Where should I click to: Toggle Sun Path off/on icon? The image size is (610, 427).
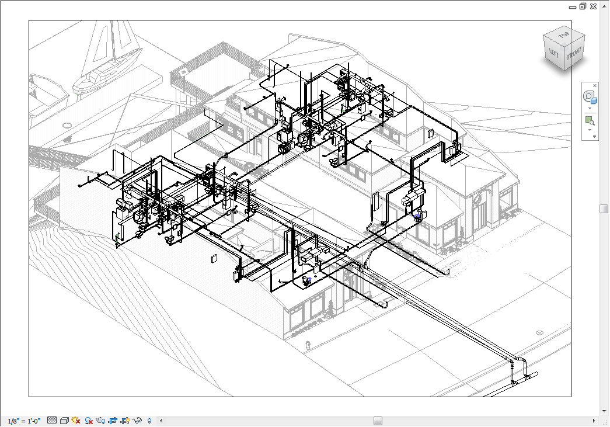pos(76,420)
